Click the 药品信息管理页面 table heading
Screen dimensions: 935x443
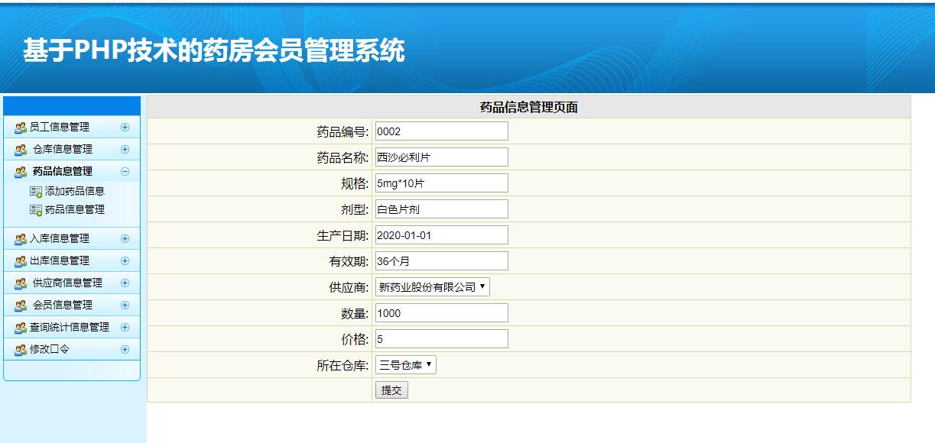(x=529, y=107)
